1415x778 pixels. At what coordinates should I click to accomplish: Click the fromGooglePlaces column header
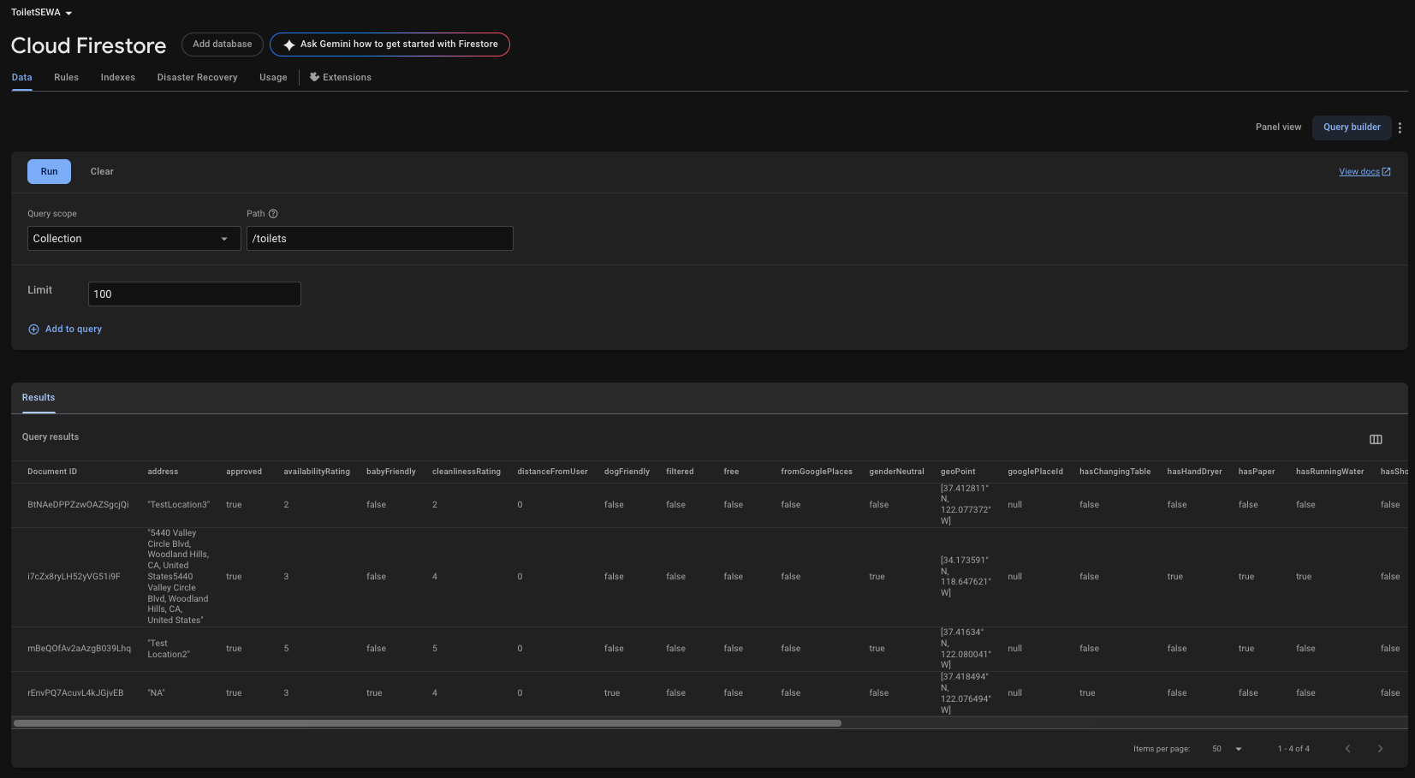point(817,472)
